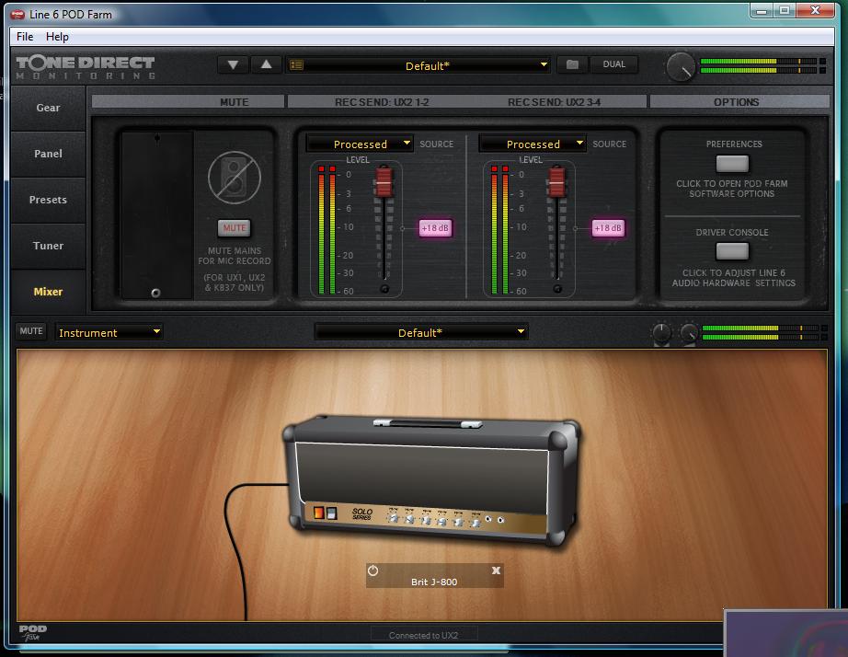Remove the Brit J-800 amp with X

click(496, 571)
